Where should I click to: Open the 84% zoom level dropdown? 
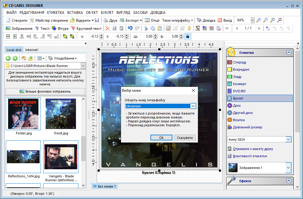252,20
